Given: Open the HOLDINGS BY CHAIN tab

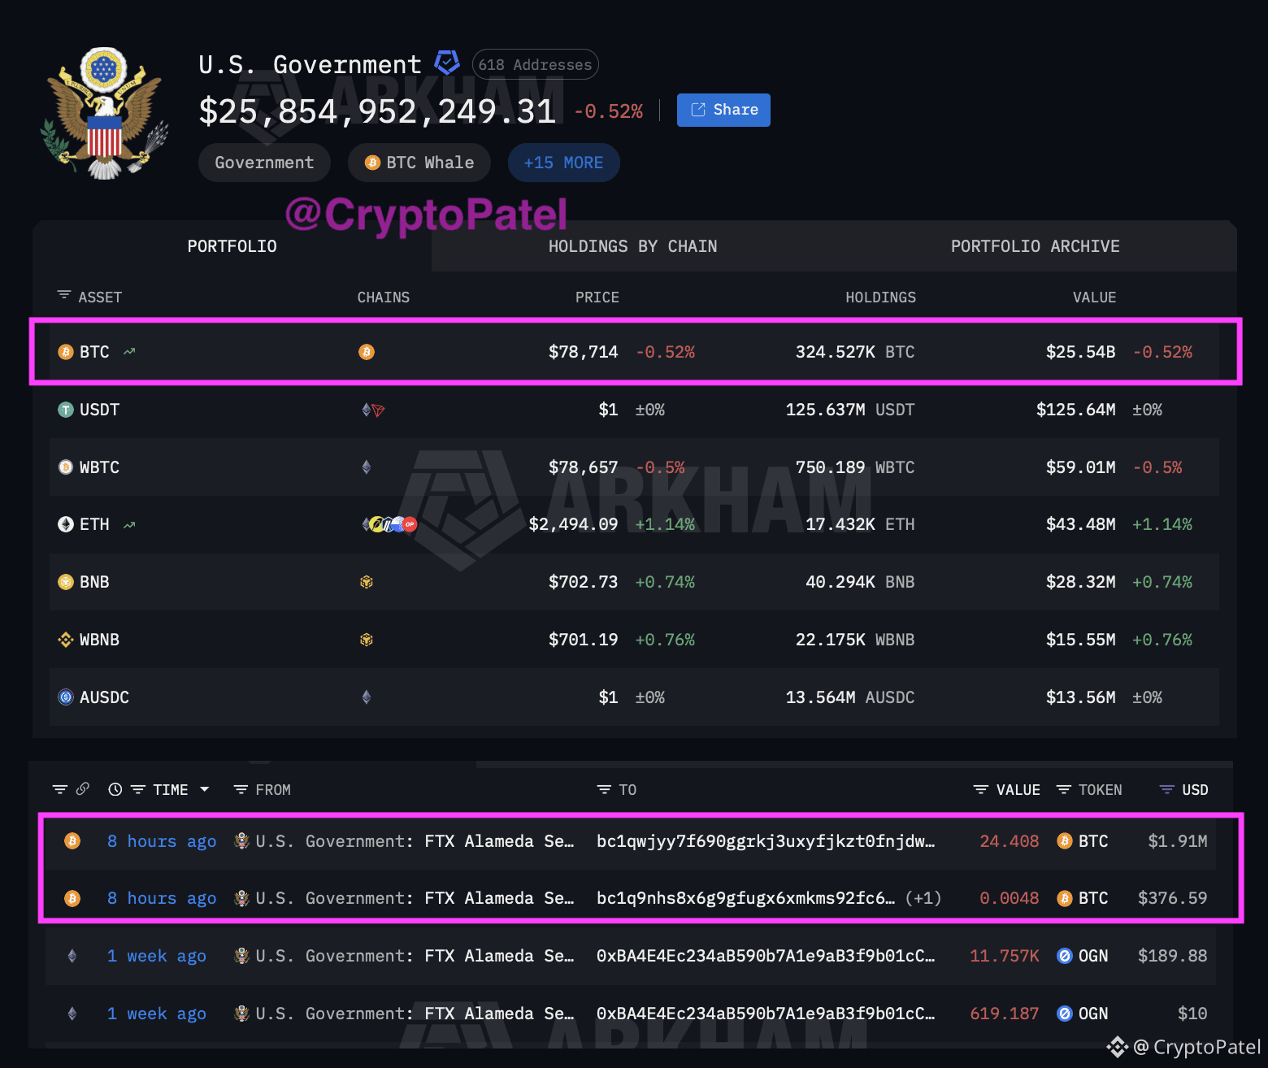Looking at the screenshot, I should [632, 246].
